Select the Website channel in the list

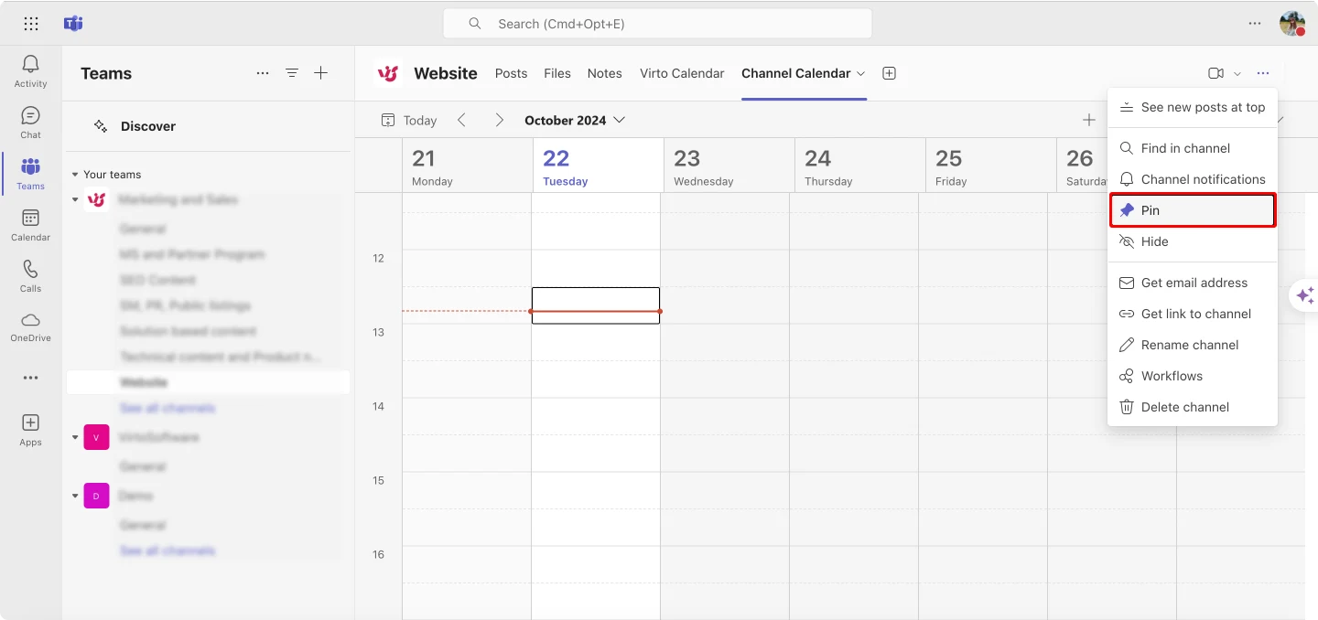(208, 382)
